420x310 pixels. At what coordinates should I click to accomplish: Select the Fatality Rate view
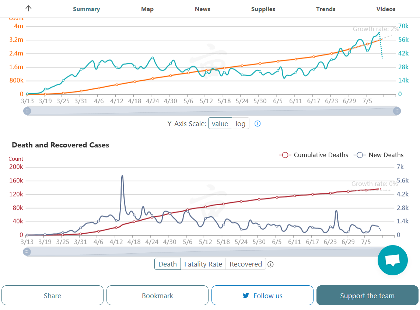(203, 264)
